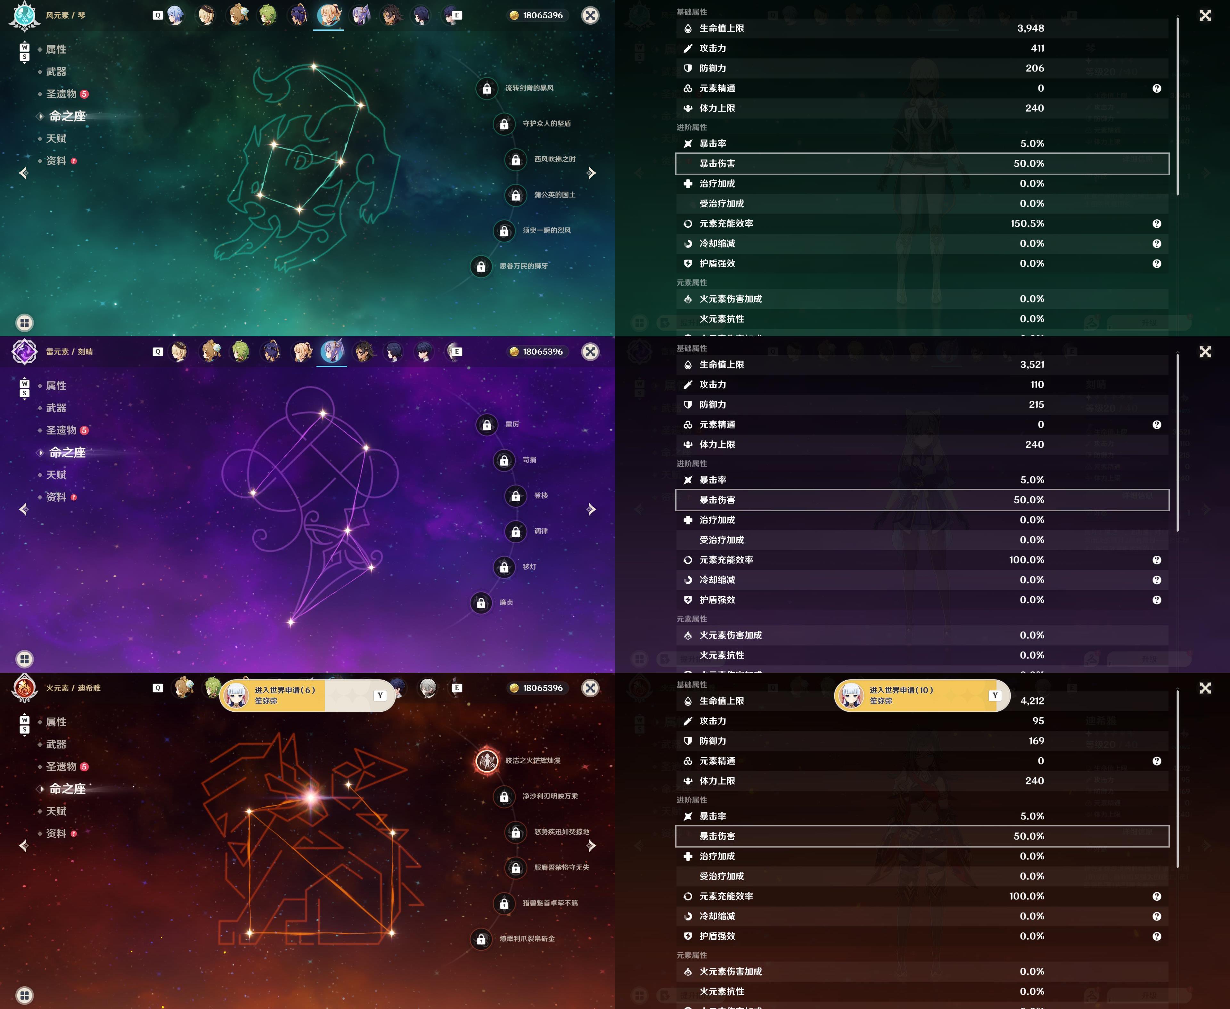The height and width of the screenshot is (1009, 1230).
Task: Show 元素精通 help in Jean's green stats panel
Action: pos(1157,88)
